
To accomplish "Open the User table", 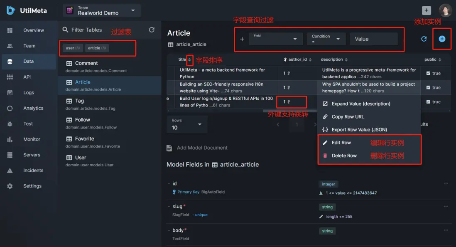I will coord(110,161).
